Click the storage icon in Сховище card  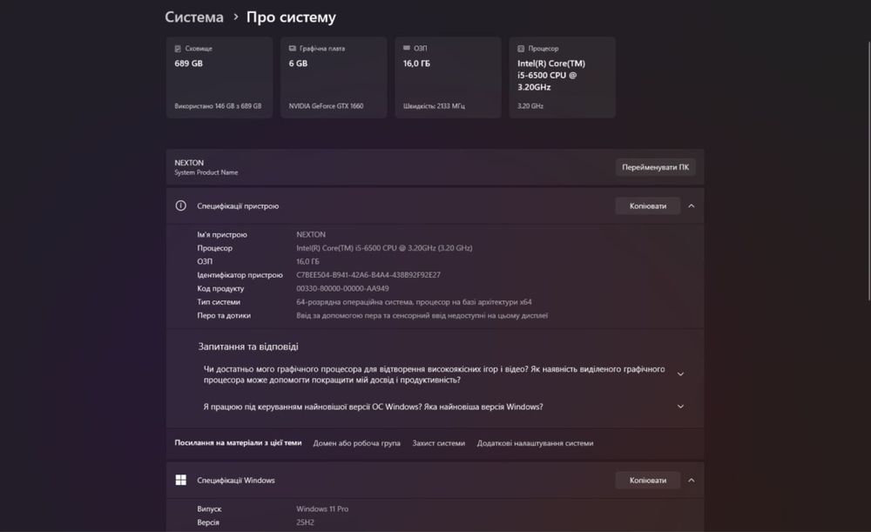[178, 49]
